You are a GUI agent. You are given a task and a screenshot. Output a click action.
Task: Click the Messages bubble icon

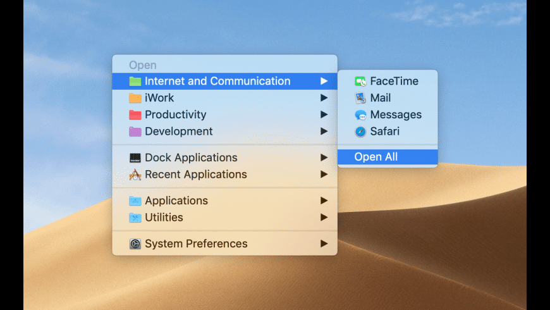(x=360, y=115)
